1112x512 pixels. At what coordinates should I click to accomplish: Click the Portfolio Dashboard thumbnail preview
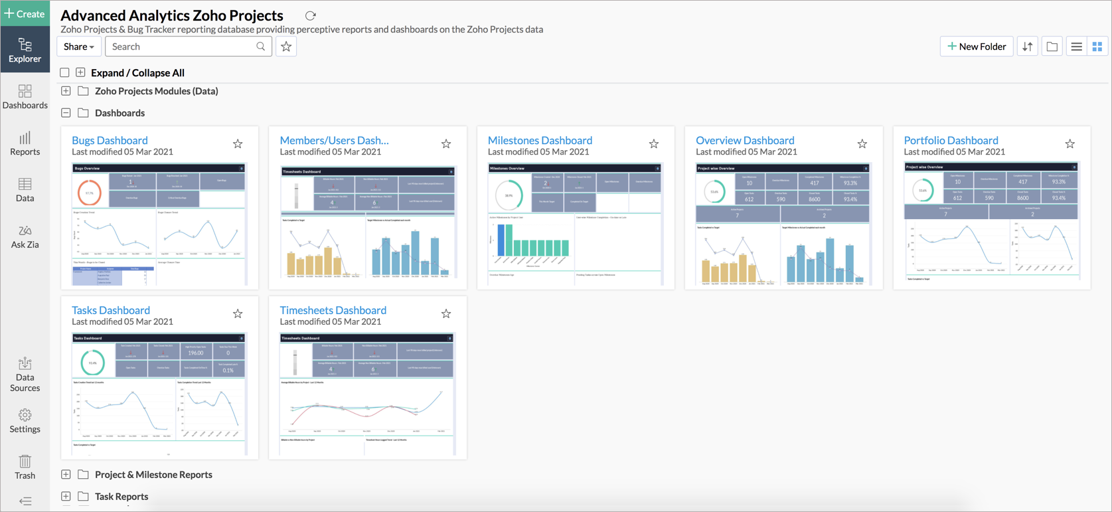(992, 224)
